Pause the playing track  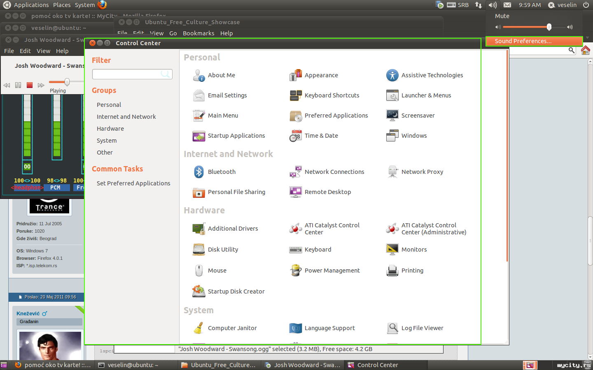[18, 85]
